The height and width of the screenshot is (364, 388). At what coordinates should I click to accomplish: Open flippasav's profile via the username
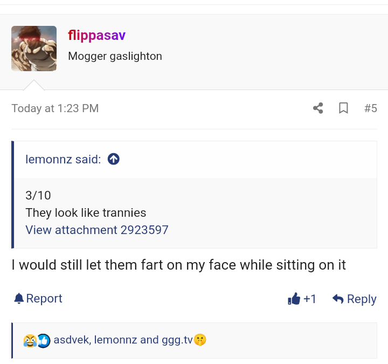point(96,36)
